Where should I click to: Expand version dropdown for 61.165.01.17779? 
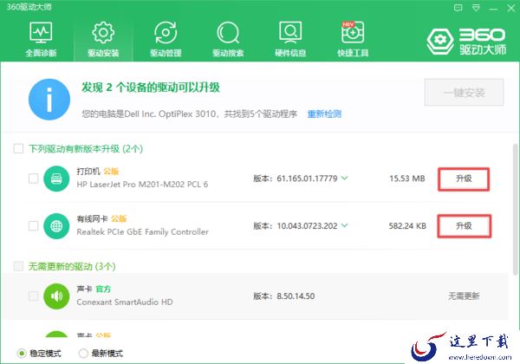click(x=345, y=179)
